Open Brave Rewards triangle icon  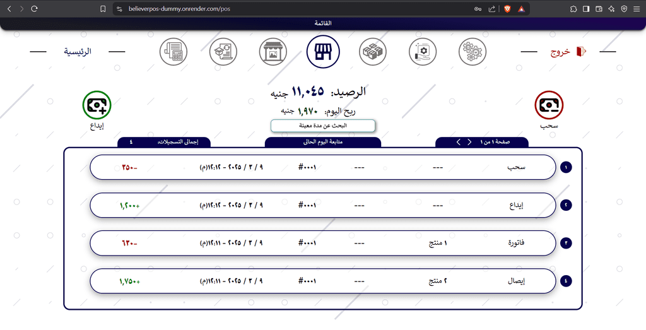click(521, 9)
